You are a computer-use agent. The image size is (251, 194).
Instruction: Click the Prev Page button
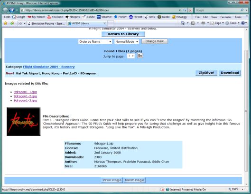point(112,180)
